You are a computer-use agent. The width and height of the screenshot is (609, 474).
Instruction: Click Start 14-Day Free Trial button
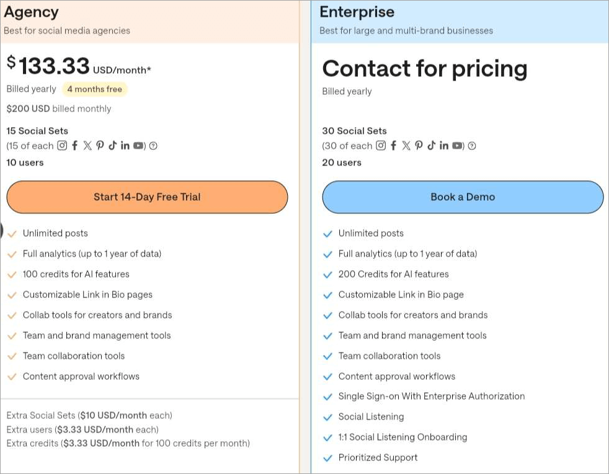pos(147,197)
